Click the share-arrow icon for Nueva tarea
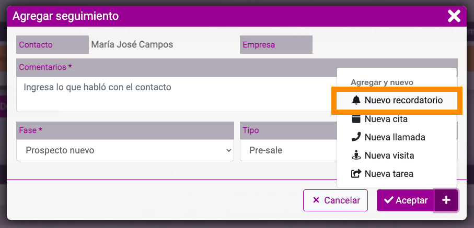Viewport: 474px width, 228px height. pyautogui.click(x=356, y=174)
